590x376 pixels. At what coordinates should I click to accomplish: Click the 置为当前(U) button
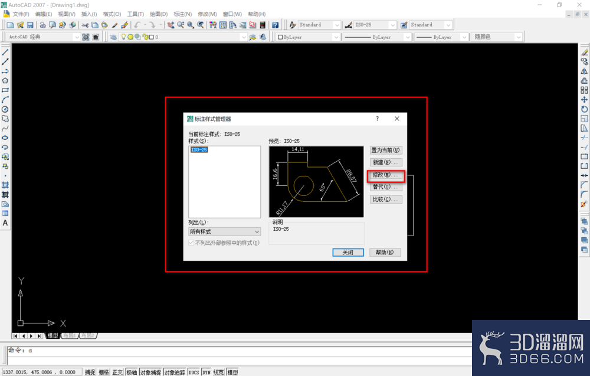click(386, 150)
